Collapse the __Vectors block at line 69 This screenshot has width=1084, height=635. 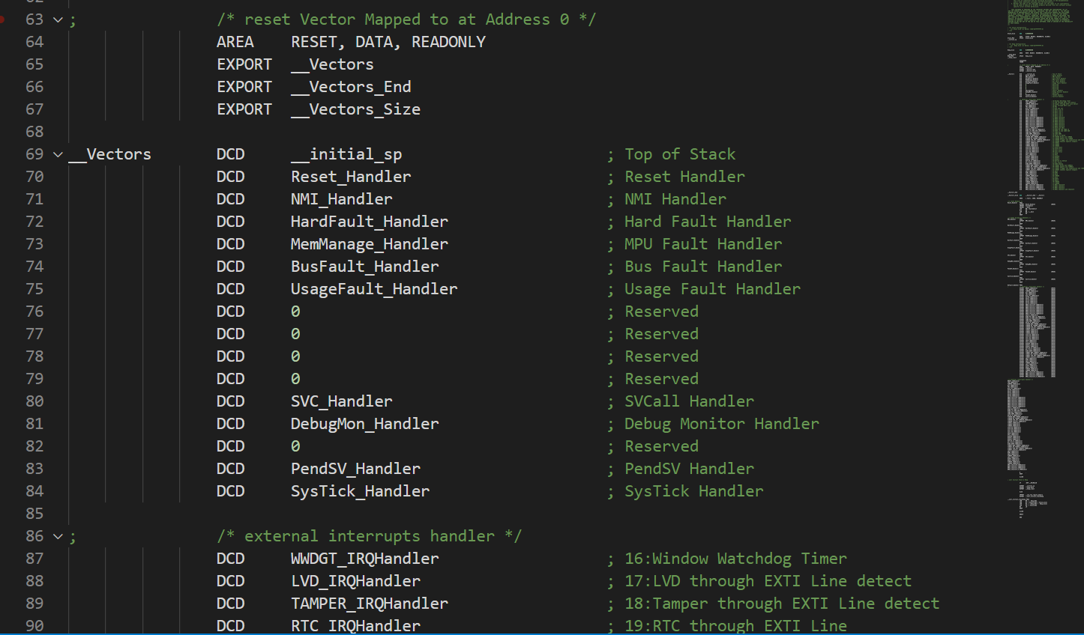click(58, 154)
